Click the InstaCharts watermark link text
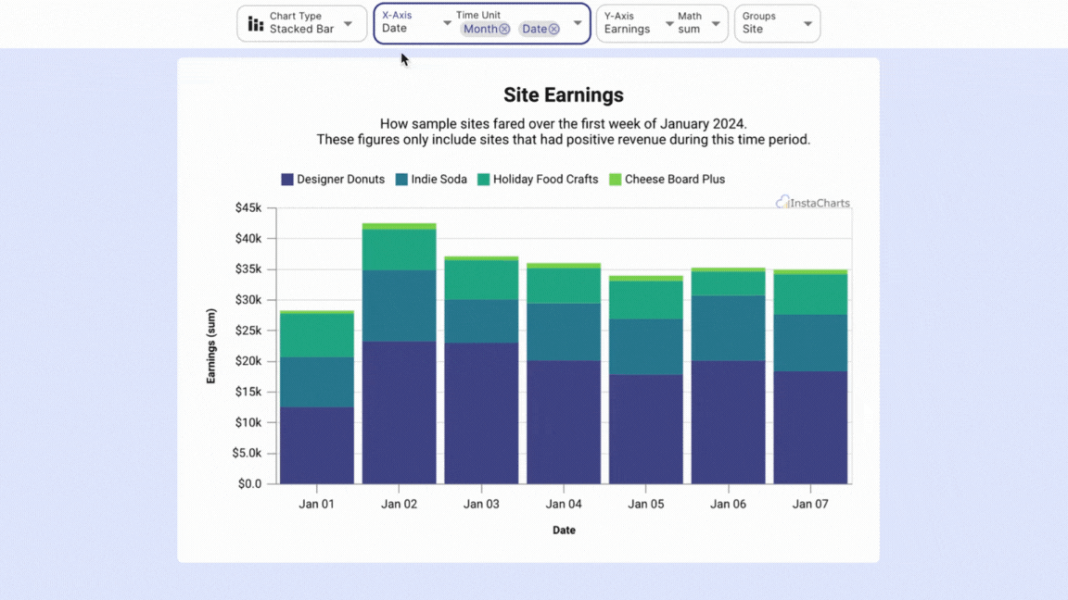 click(820, 204)
